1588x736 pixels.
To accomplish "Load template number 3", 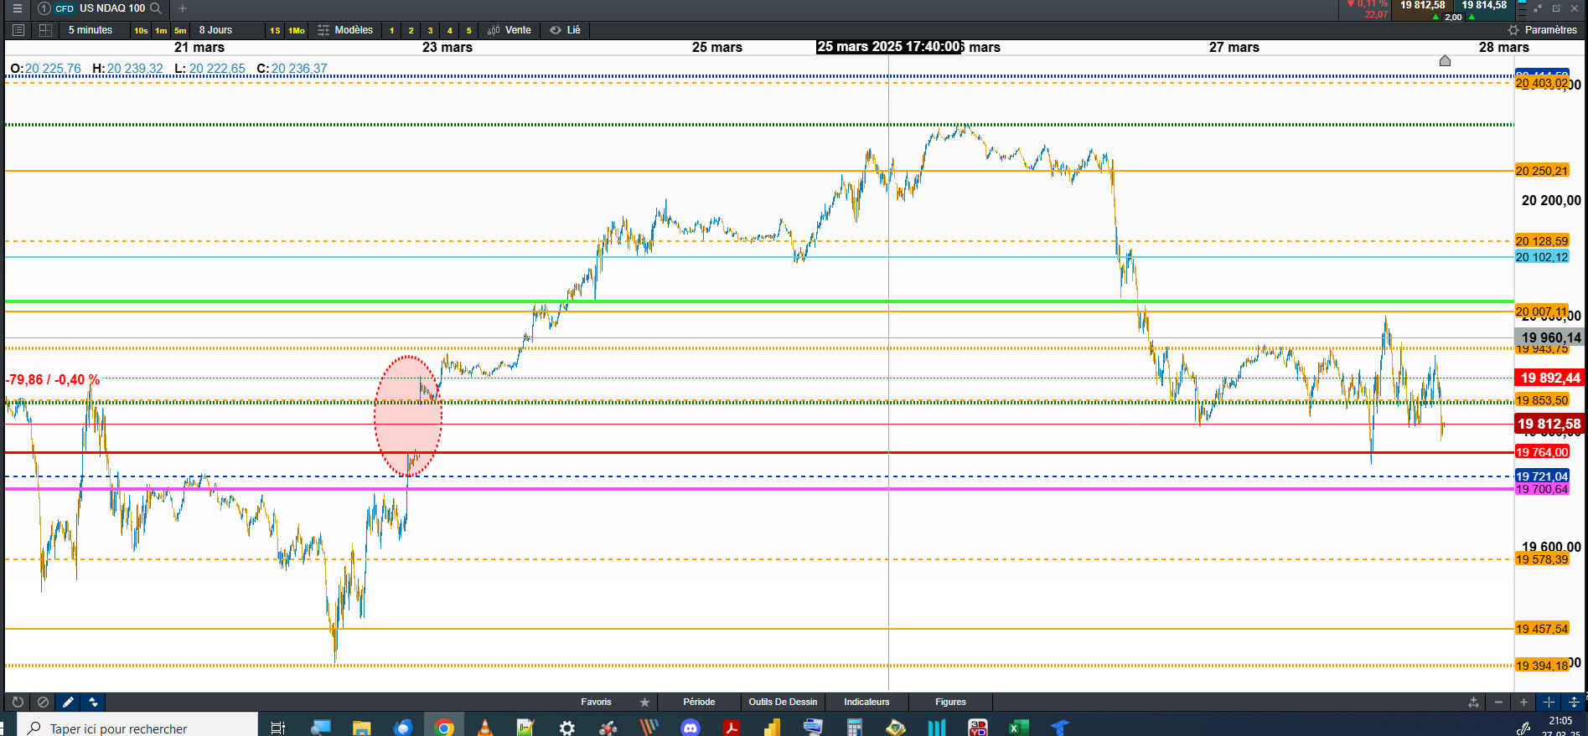I will tap(430, 30).
